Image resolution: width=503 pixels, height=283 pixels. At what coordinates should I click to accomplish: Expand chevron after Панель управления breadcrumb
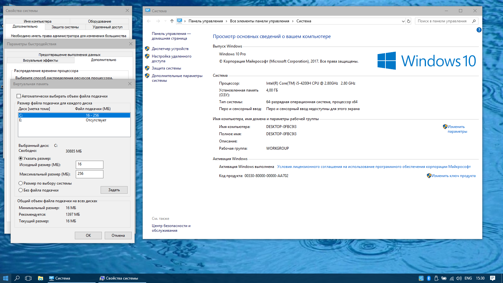click(226, 21)
